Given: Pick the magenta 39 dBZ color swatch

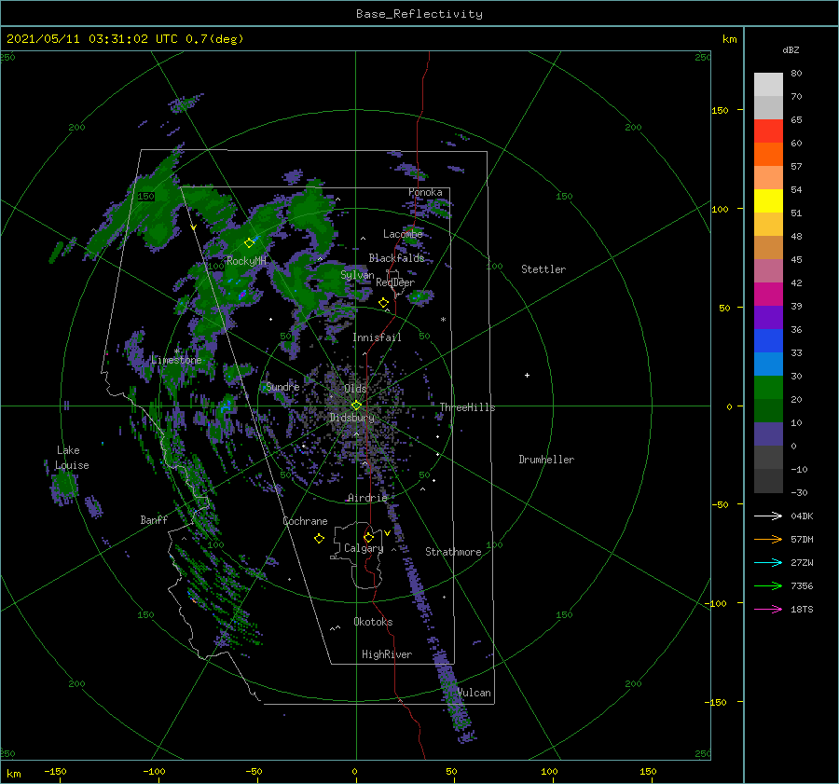Looking at the screenshot, I should (x=768, y=295).
